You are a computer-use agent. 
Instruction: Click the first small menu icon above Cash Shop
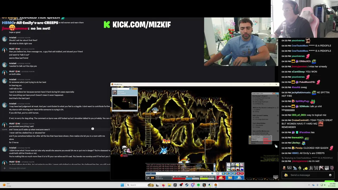[223, 173]
